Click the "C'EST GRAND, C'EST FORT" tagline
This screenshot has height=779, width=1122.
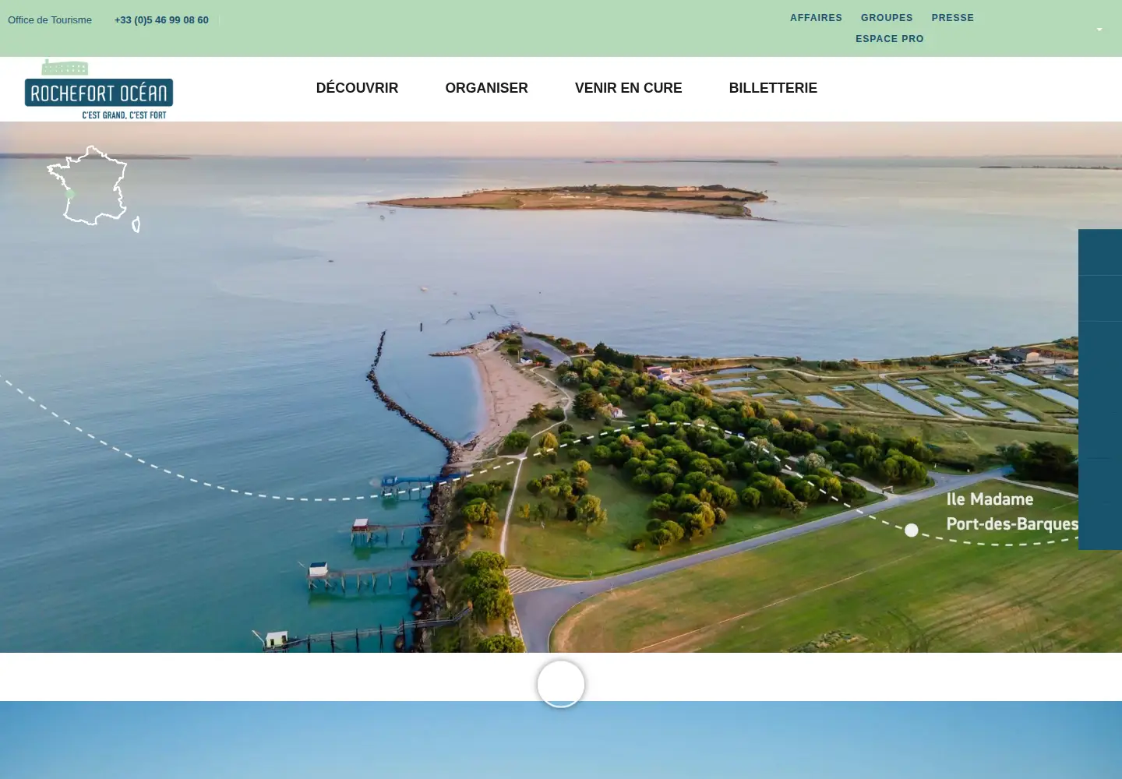coord(125,115)
